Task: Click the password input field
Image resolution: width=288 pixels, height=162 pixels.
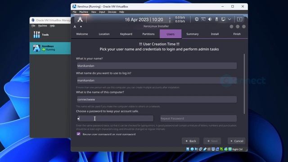Action: 115,118
